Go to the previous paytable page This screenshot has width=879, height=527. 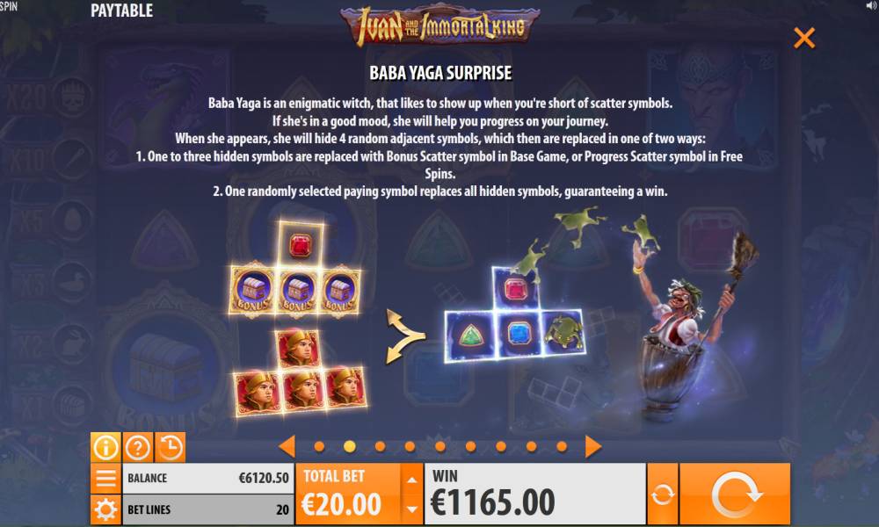point(287,446)
